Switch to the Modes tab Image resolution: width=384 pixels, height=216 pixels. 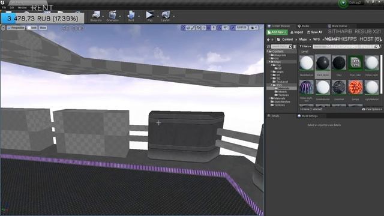[304, 26]
